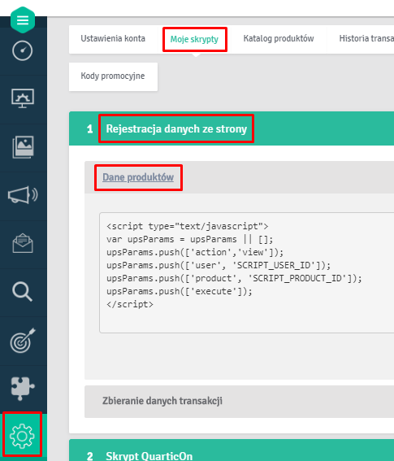The width and height of the screenshot is (394, 461).
Task: Click inside the upsParams script code box
Action: coord(247,272)
